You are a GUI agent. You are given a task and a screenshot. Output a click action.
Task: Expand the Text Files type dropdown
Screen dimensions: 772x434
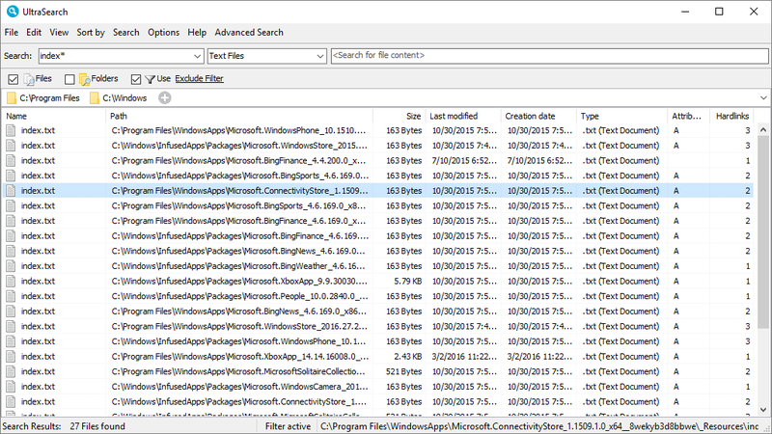tap(321, 56)
